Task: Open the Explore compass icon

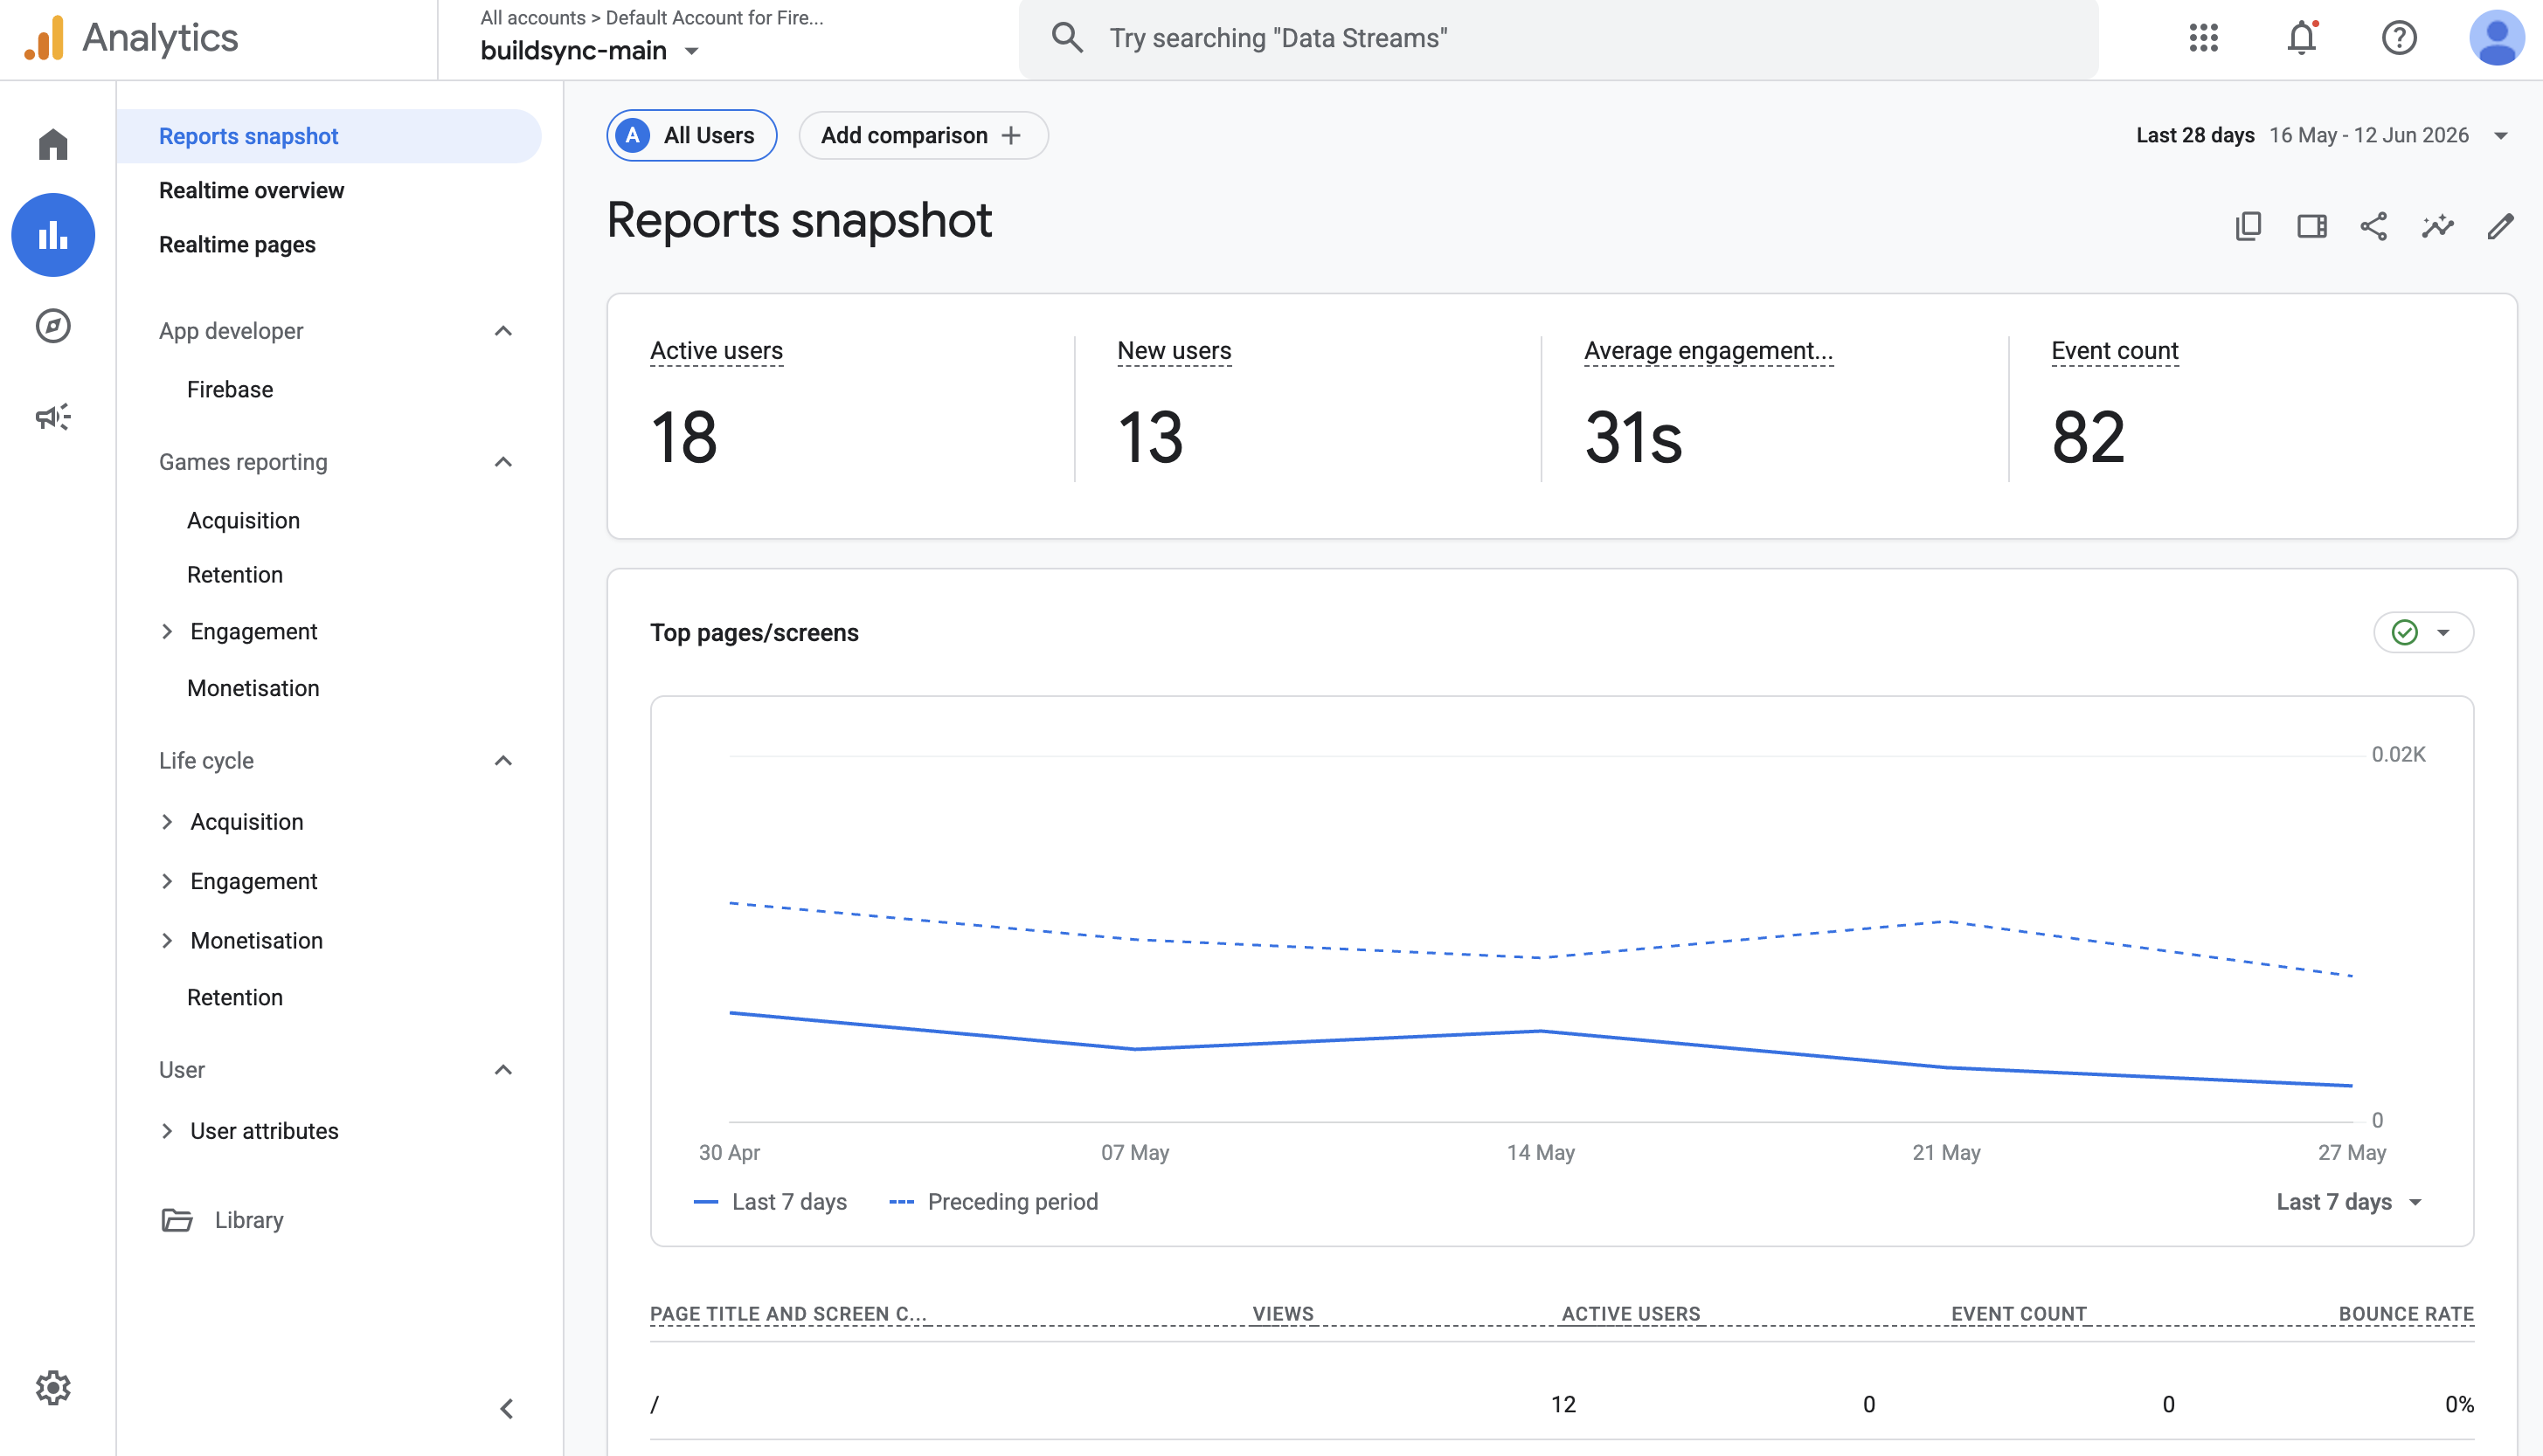Action: [53, 326]
